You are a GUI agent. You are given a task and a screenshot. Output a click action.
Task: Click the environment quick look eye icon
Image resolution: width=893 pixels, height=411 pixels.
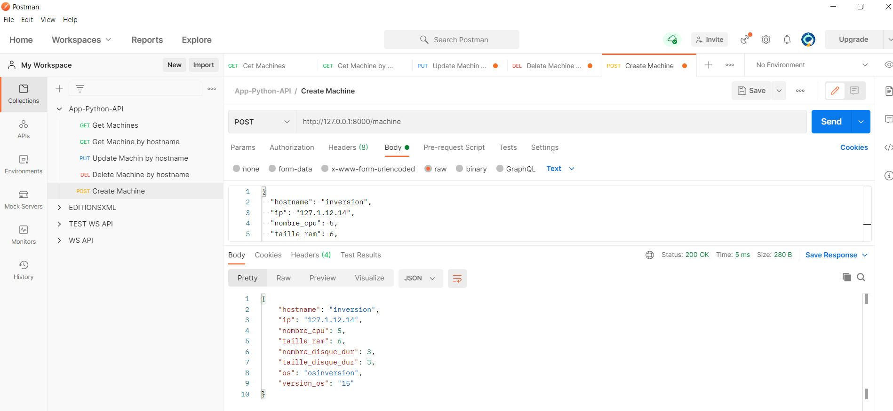click(x=888, y=65)
